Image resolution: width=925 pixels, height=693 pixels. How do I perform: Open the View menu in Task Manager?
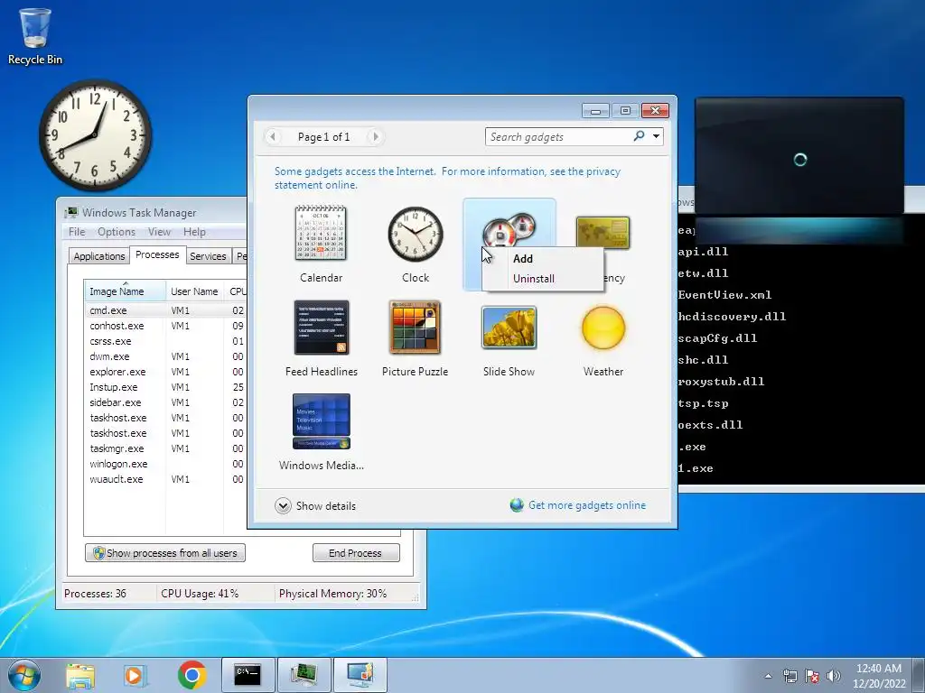pos(159,232)
